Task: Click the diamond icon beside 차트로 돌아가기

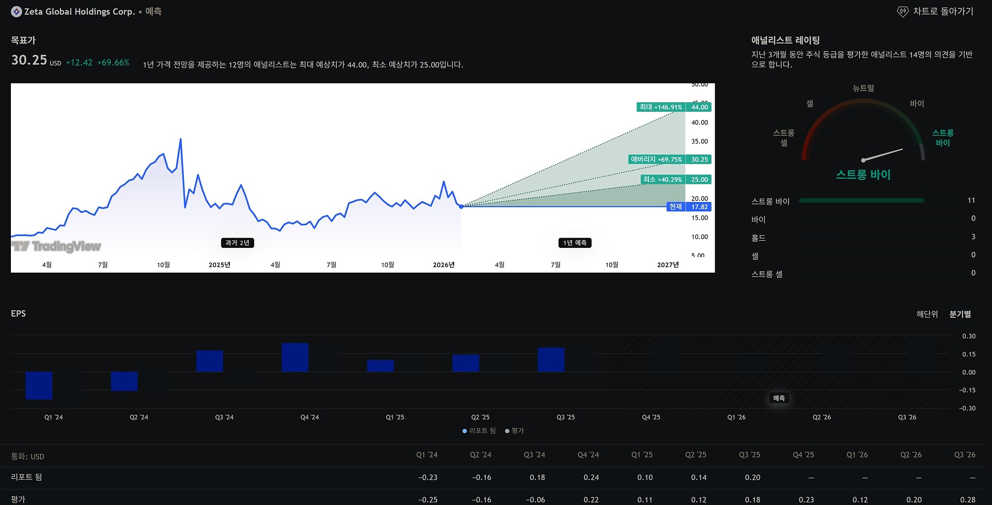Action: click(x=902, y=12)
